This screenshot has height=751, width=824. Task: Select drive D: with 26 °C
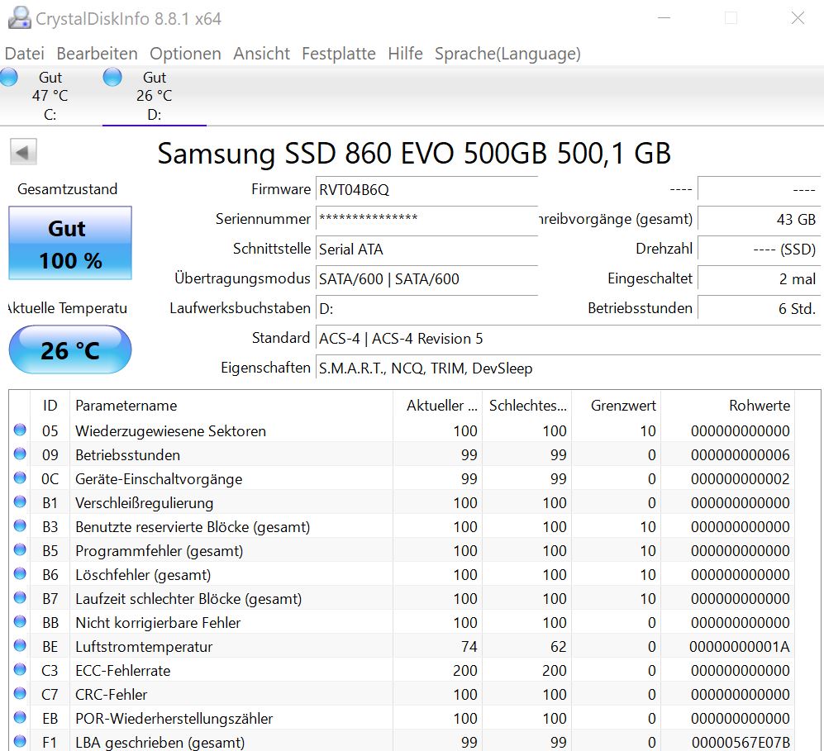tap(154, 96)
